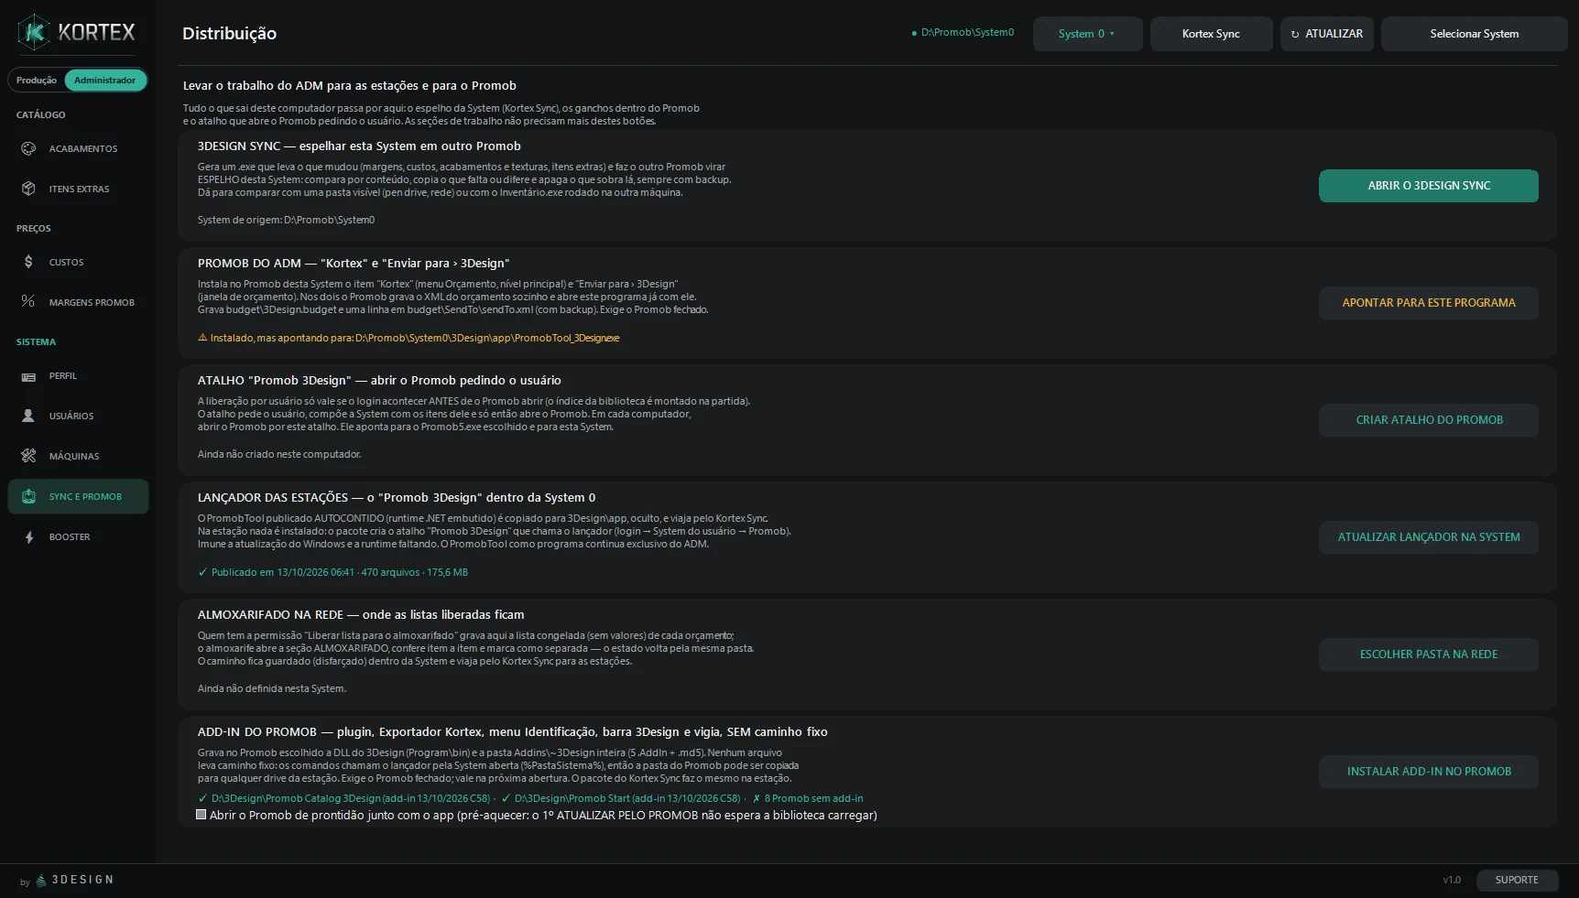Click ATUALIZAR LANÇADOR NA SYSTEM
1579x898 pixels.
coord(1429,537)
